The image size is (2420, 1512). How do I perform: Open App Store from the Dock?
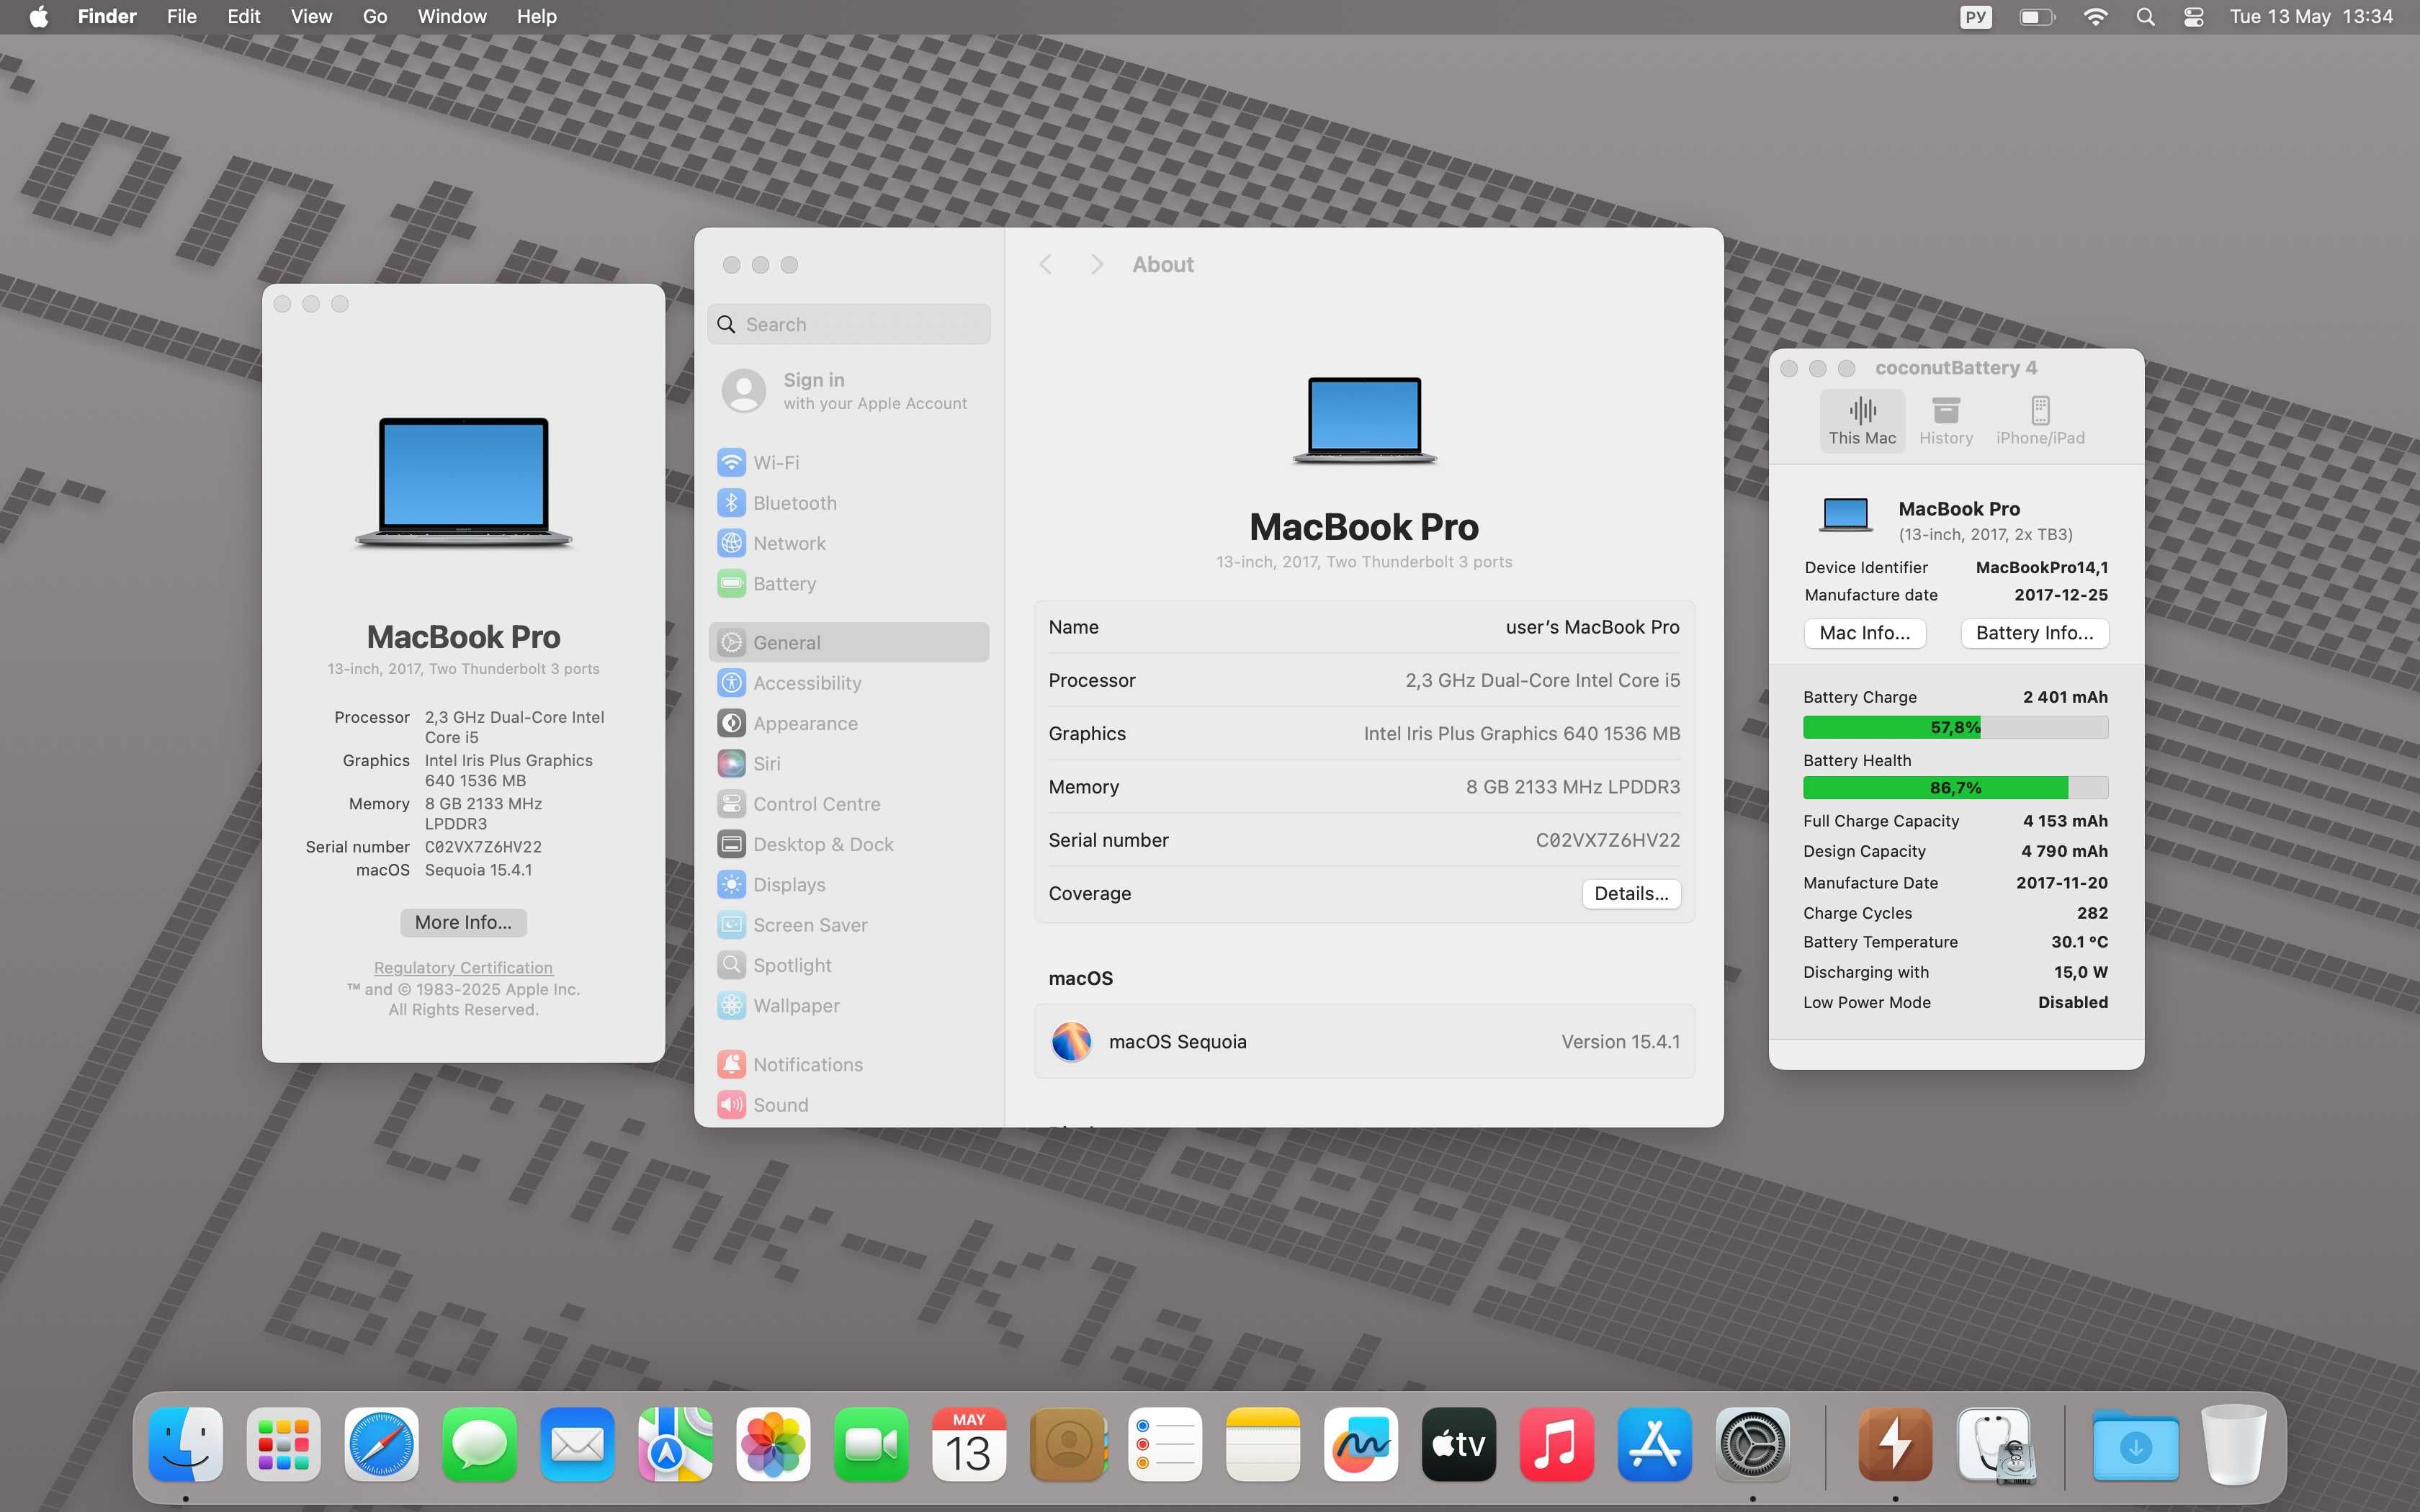[x=1655, y=1444]
